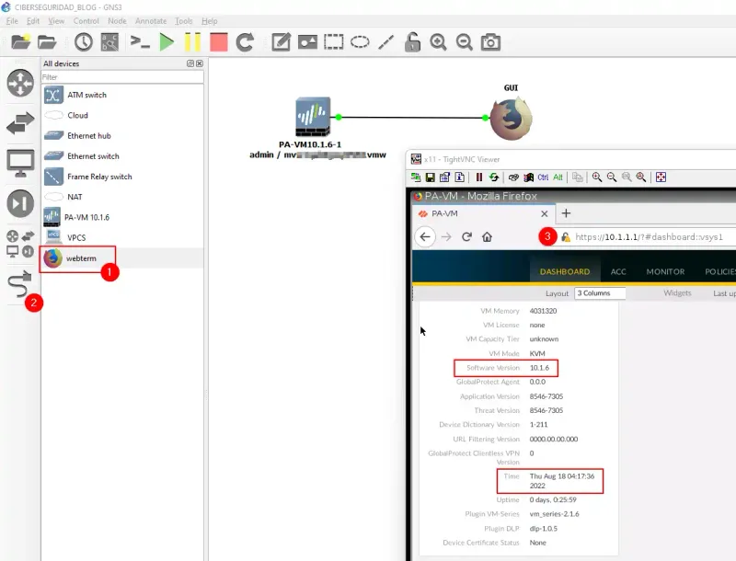
Task: Select Ethernet hub in device list
Action: tap(122, 135)
